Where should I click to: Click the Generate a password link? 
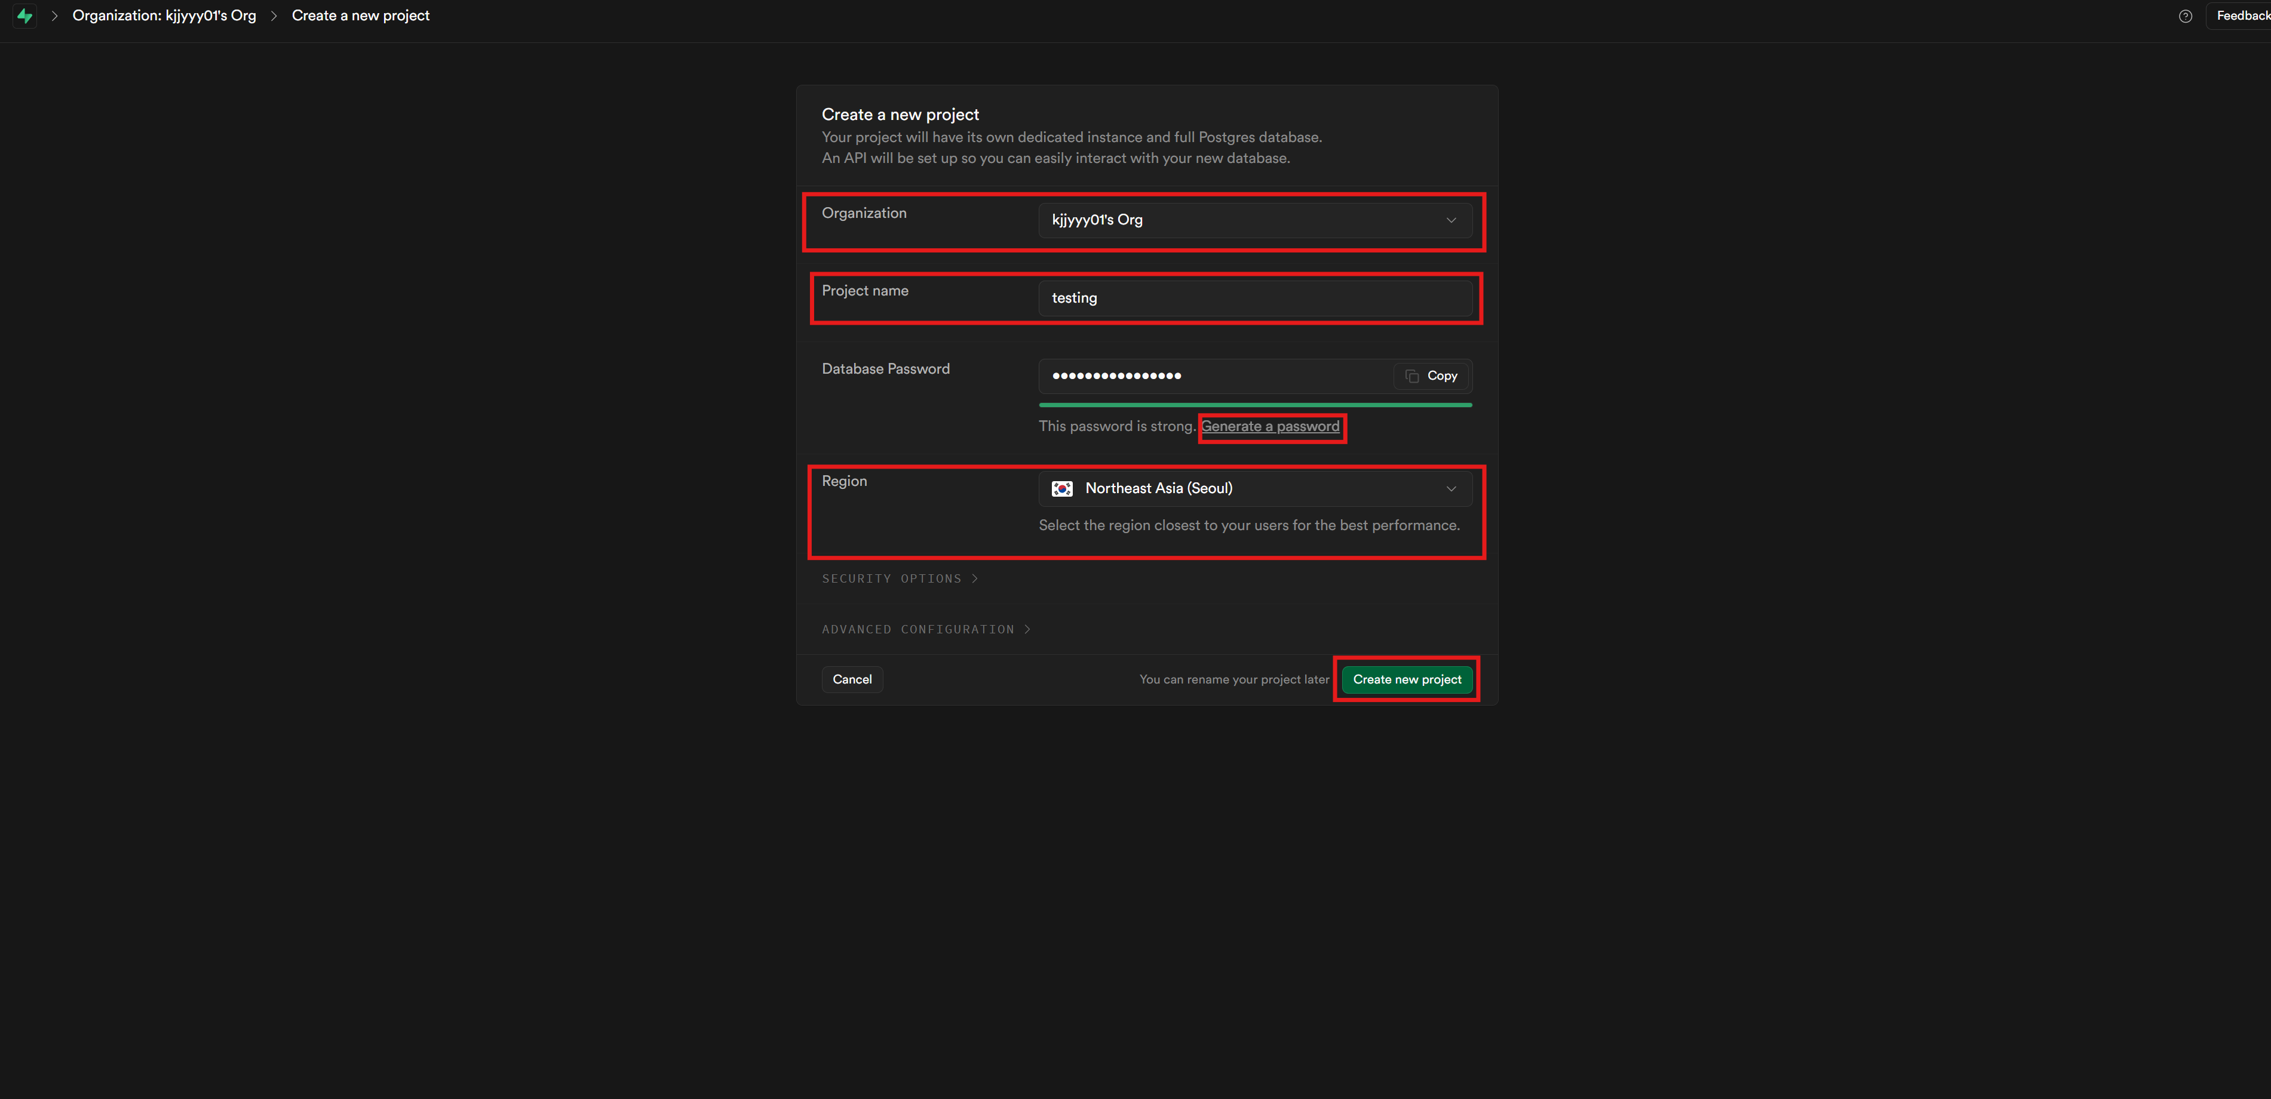coord(1269,427)
